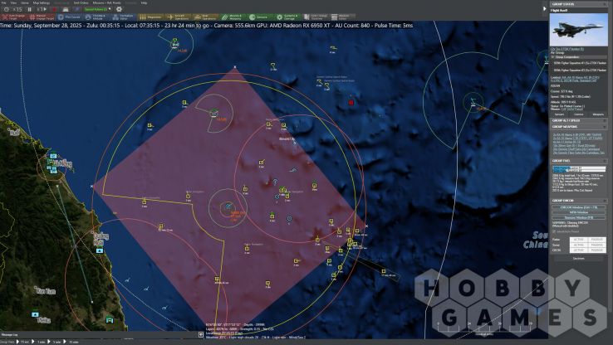Screen dimensions: 613x345
Task: Open the Formation Editor
Action: pos(124,17)
